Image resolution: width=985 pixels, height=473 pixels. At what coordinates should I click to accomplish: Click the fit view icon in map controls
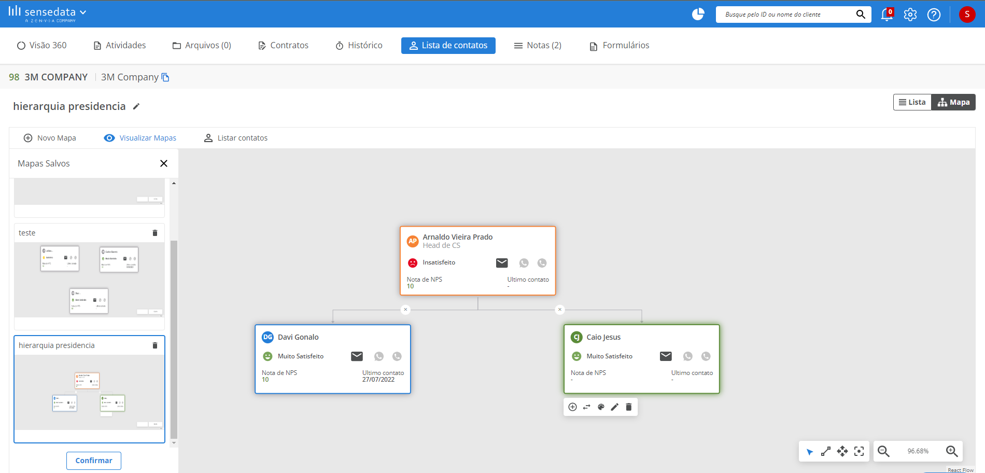tap(859, 451)
